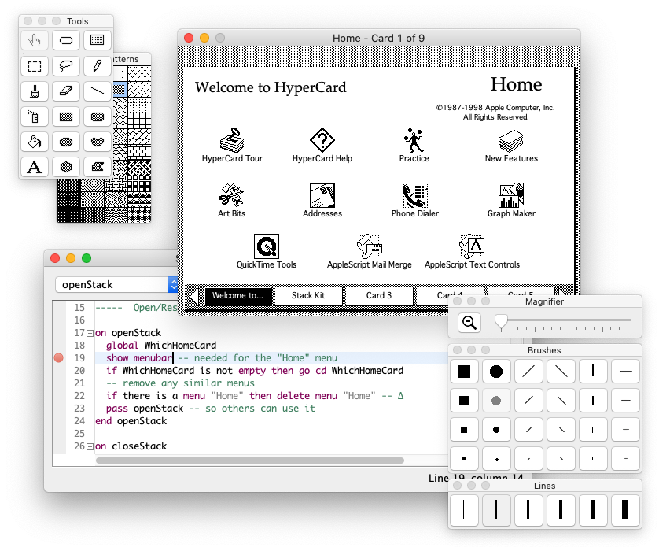Click the Home title text on card
This screenshot has height=551, width=659.
click(x=516, y=84)
